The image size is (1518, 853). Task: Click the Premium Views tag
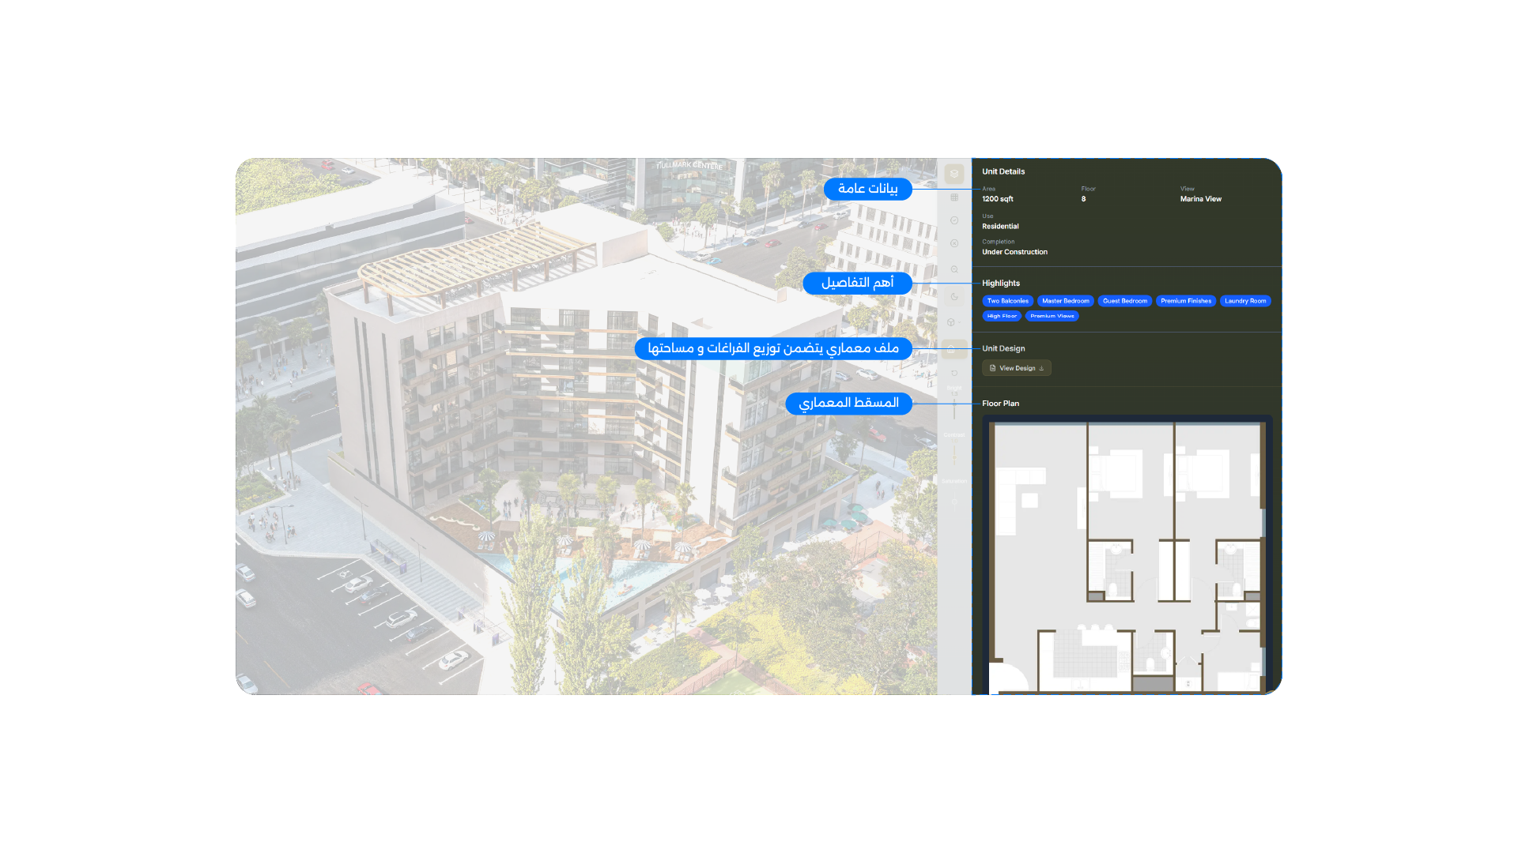click(x=1052, y=316)
